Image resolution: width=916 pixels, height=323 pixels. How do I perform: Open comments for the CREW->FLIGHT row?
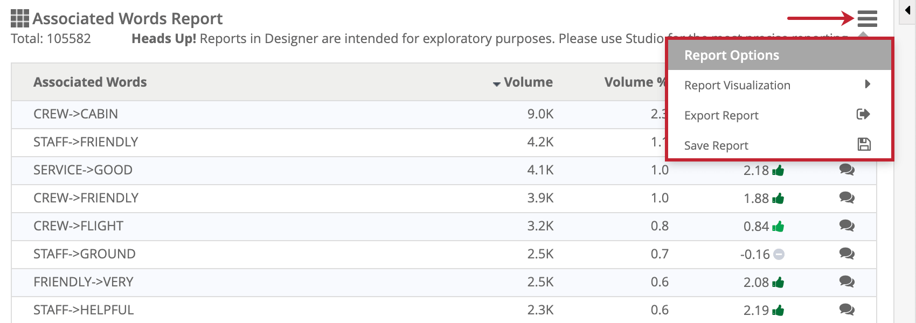click(x=847, y=226)
